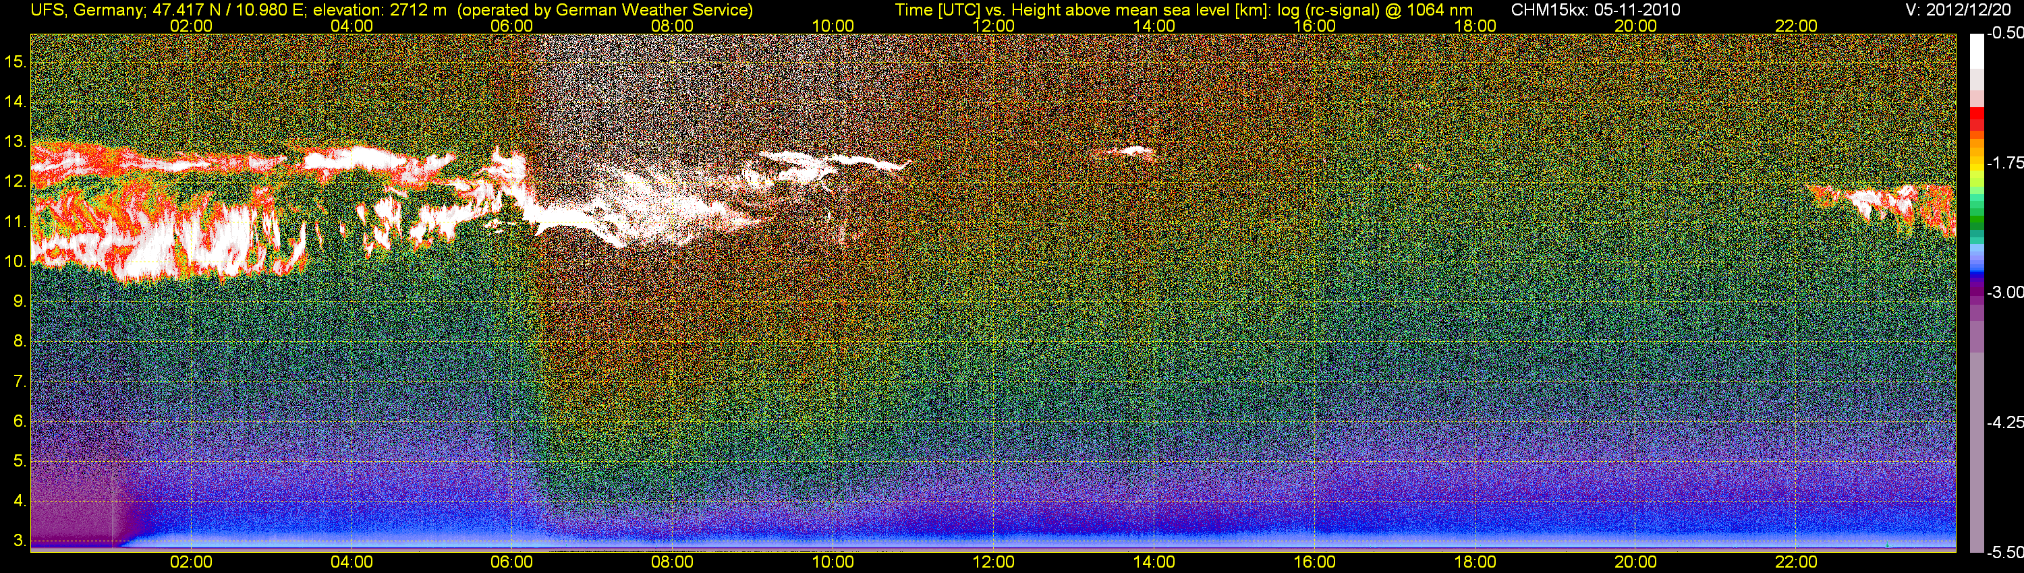
Task: Click the 02:00 label on the bottom time axis
Action: click(x=191, y=562)
